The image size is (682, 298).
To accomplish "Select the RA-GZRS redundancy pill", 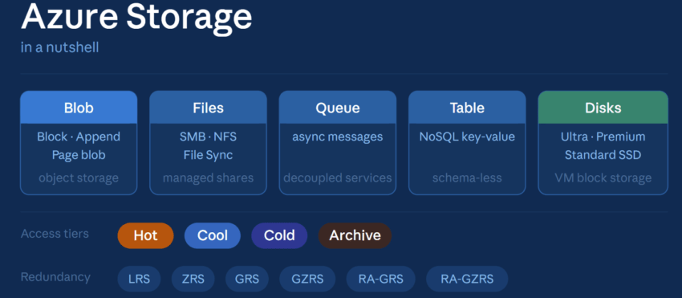I will (467, 279).
